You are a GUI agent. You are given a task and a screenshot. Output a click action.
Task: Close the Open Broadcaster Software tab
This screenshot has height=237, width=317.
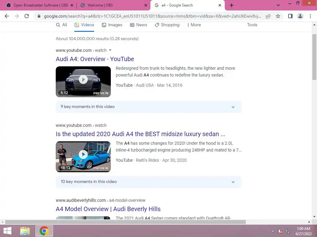(72, 6)
